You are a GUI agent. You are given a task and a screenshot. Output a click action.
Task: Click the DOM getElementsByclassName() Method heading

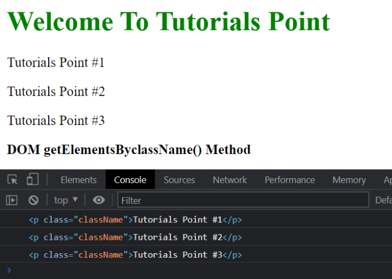pyautogui.click(x=129, y=150)
